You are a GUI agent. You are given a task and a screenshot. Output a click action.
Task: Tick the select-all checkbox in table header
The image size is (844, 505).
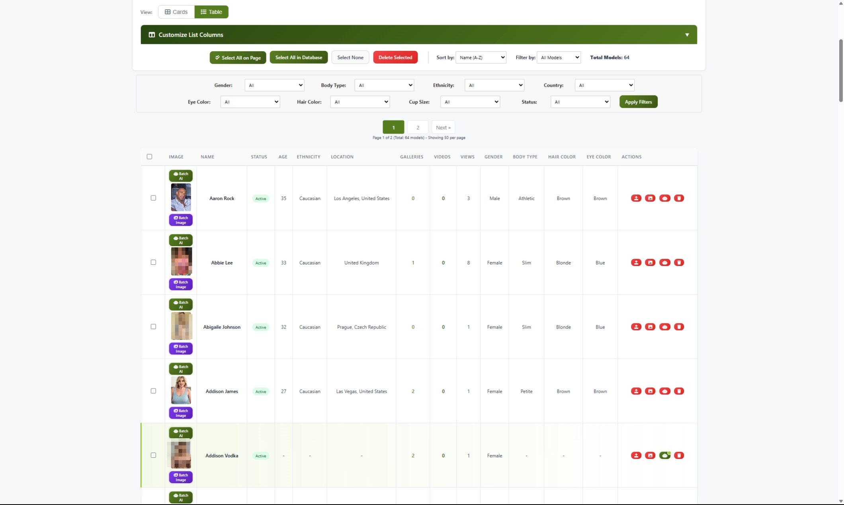point(149,157)
